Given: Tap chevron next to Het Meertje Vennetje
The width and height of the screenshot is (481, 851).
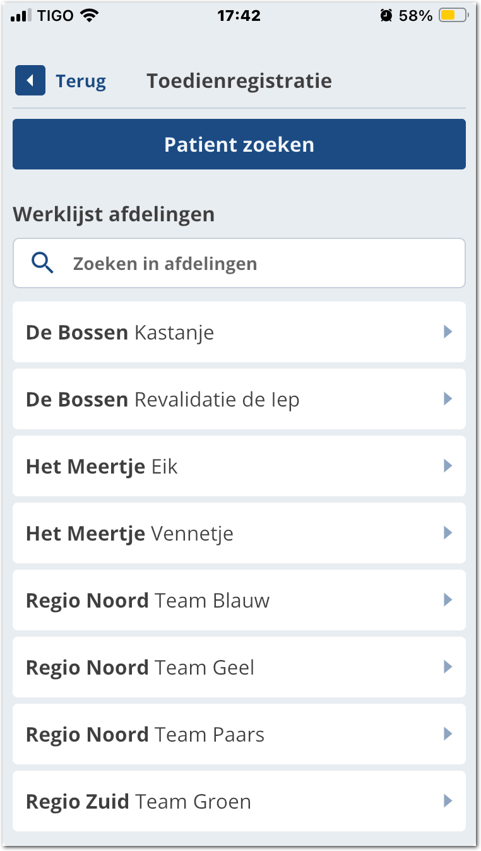Looking at the screenshot, I should (448, 533).
